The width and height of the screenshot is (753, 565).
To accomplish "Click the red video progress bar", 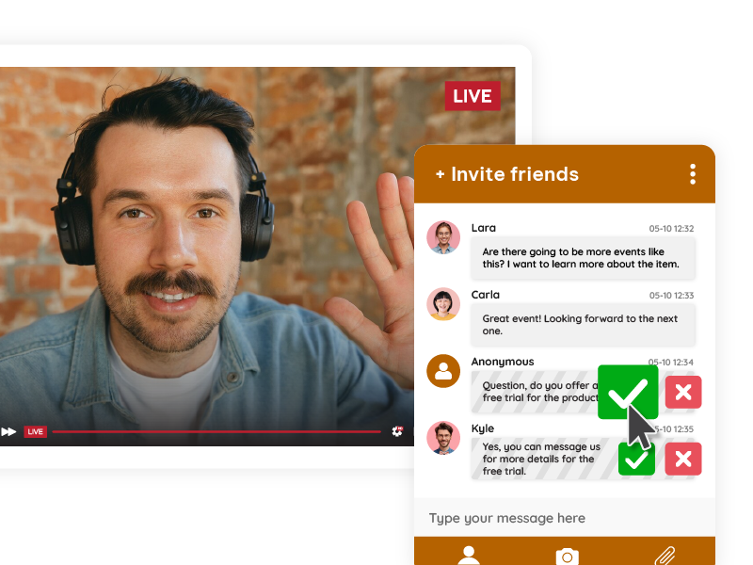I will pos(216,431).
